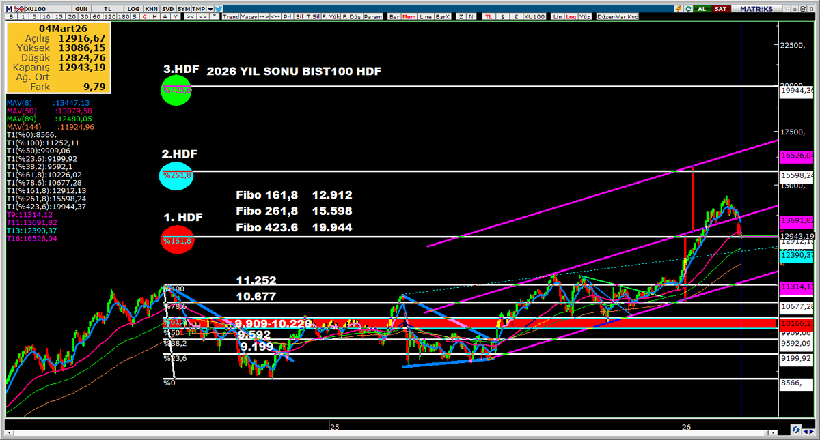
Task: Click the lightning bolt quick order icon
Action: pyautogui.click(x=679, y=9)
